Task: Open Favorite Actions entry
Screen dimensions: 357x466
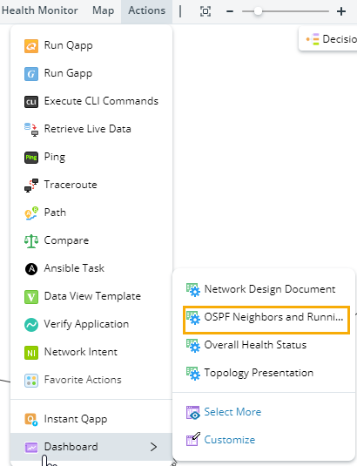Action: pyautogui.click(x=91, y=380)
